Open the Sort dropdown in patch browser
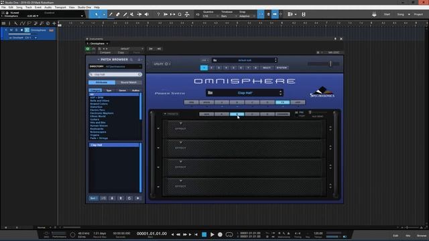 click(x=93, y=198)
